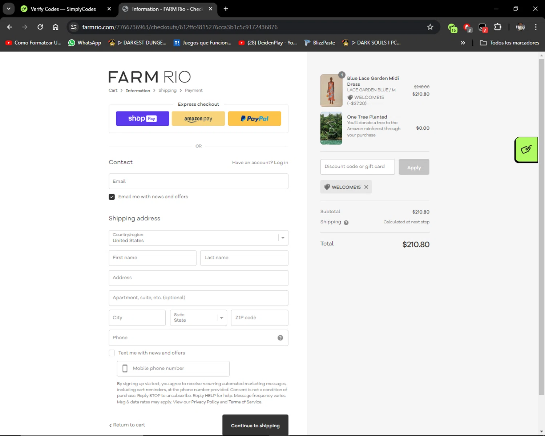Select Shipping breadcrumb step
The height and width of the screenshot is (436, 545).
(x=167, y=90)
